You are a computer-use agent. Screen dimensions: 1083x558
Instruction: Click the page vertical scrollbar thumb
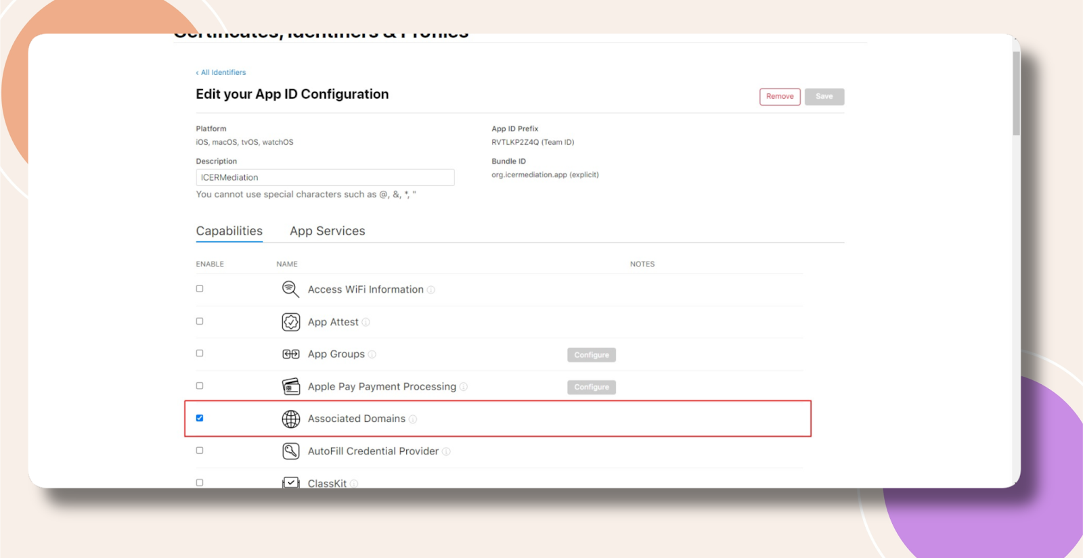pos(1017,93)
